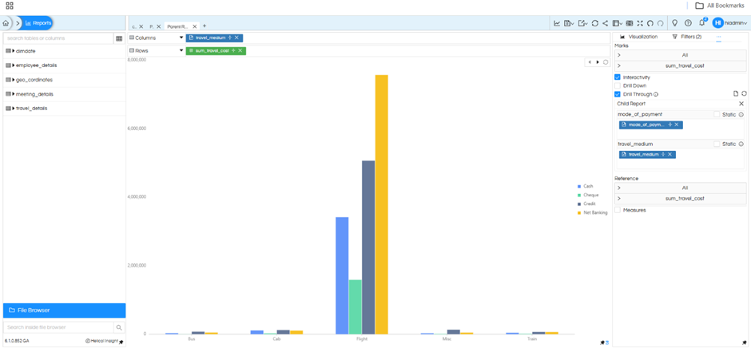The width and height of the screenshot is (751, 356).
Task: Click the Reports breadcrumb button
Action: [38, 23]
